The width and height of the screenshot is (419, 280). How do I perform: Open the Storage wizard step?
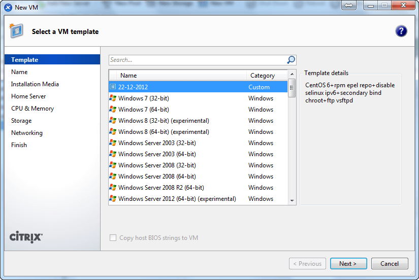[x=21, y=121]
